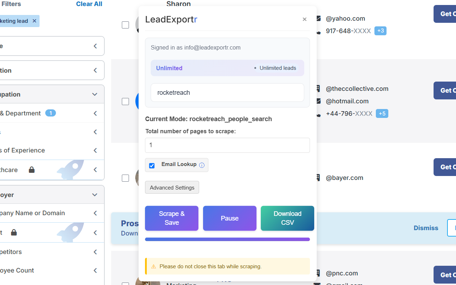Click Get Contact button on @bayer.com row

point(445,167)
